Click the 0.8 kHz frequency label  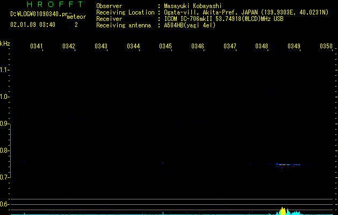point(4,150)
